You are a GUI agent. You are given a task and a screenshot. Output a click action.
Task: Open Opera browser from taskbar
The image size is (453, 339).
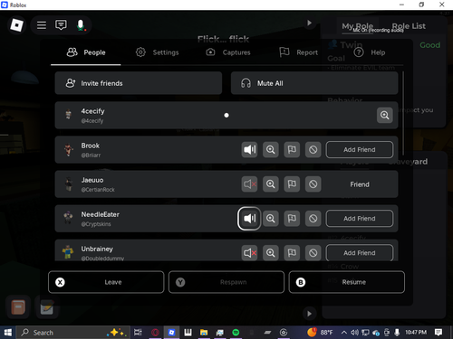coord(155,333)
